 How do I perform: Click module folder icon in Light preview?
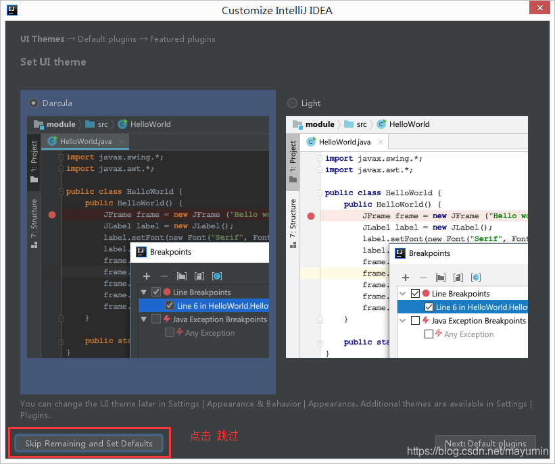(297, 124)
